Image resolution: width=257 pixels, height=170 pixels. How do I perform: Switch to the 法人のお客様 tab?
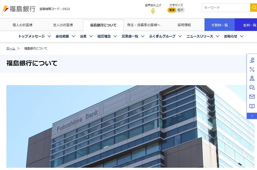point(63,25)
